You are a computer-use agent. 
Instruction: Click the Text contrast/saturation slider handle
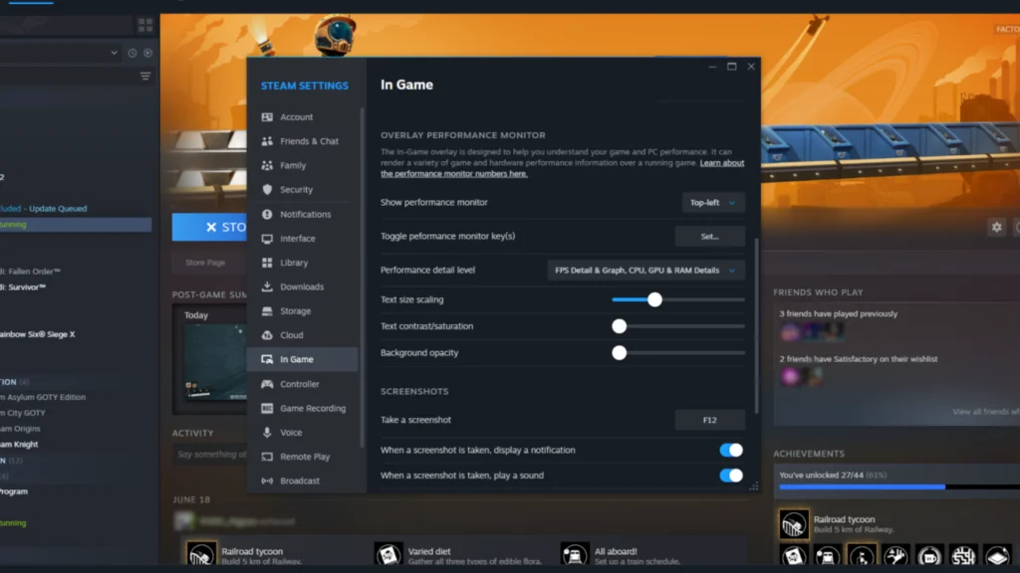620,326
